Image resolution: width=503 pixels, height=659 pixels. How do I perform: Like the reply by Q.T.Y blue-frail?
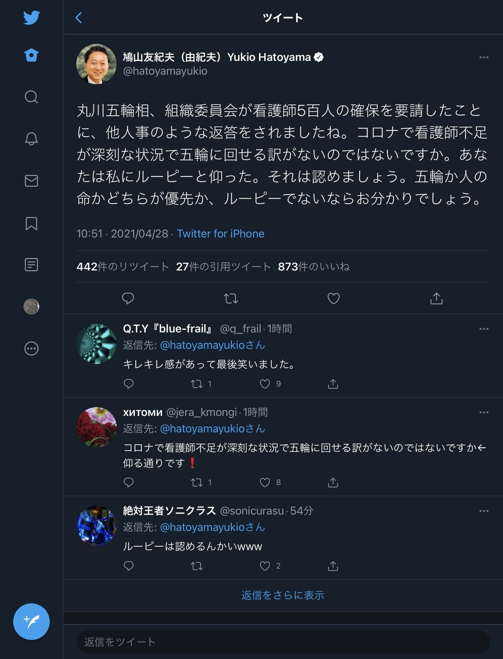tap(265, 384)
